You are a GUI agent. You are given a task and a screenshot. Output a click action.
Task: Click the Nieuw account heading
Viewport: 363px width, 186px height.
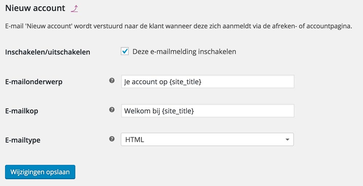pyautogui.click(x=35, y=8)
